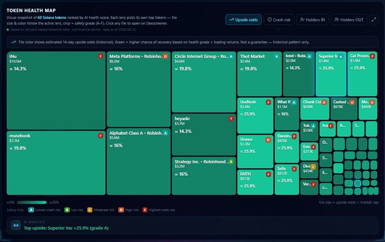Click the F chip on musebook tile
The width and height of the screenshot is (385, 242).
(x=100, y=136)
